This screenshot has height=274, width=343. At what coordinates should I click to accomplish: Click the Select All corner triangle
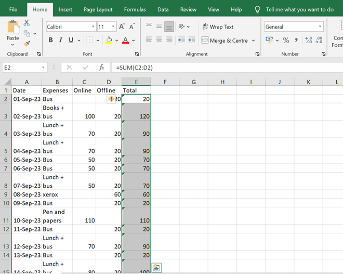(8, 82)
